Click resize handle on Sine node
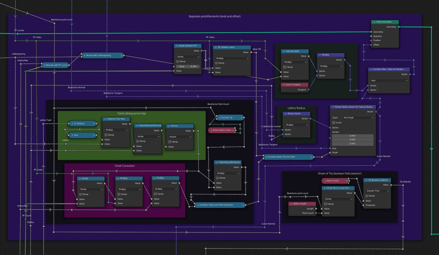Image resolution: width=439 pixels, height=255 pixels. (94, 135)
